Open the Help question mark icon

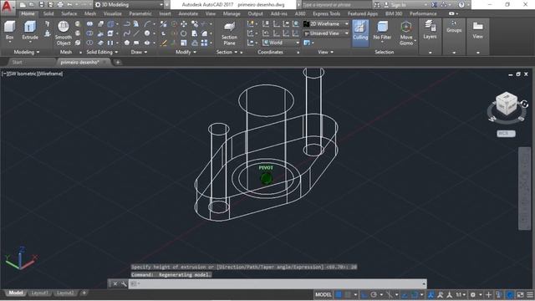point(461,5)
